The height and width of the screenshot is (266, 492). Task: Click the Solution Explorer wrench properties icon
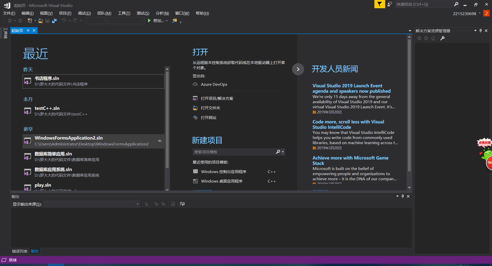443,38
